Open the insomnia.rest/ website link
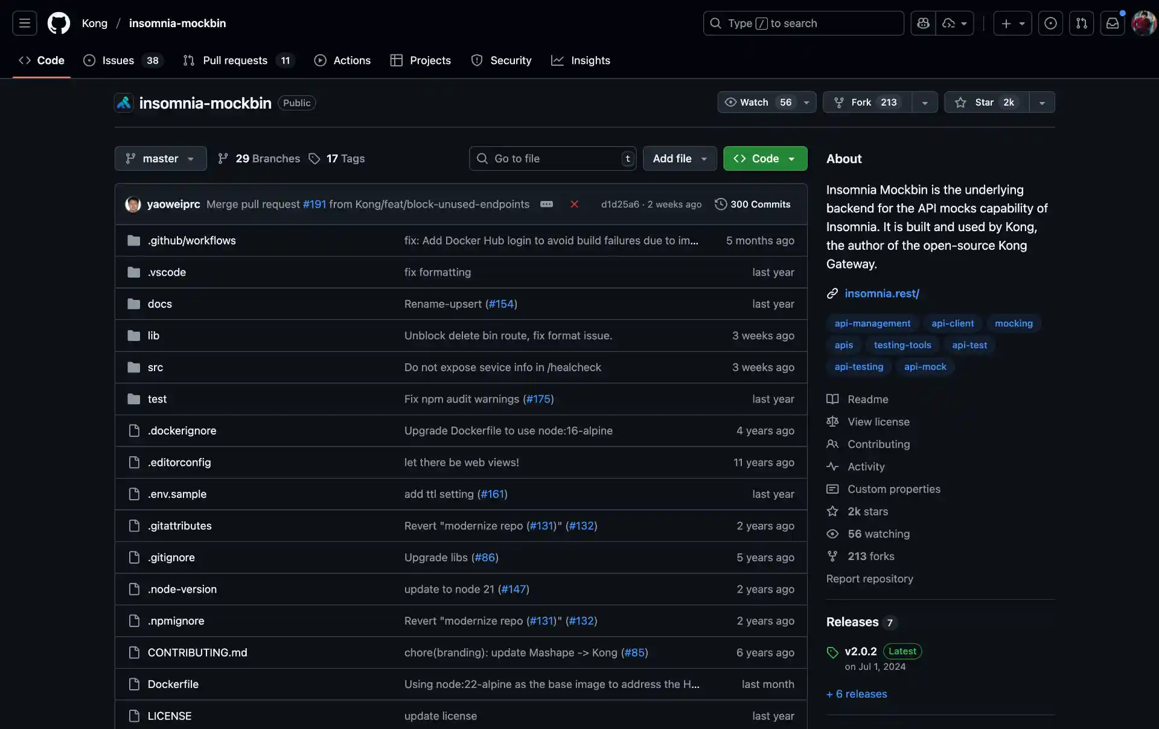1159x729 pixels. [x=881, y=293]
